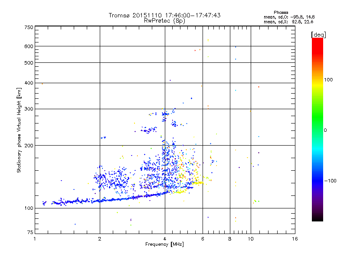Click the 6 MHz x-axis label
Image resolution: width=347 pixels, height=260 pixels.
203,239
